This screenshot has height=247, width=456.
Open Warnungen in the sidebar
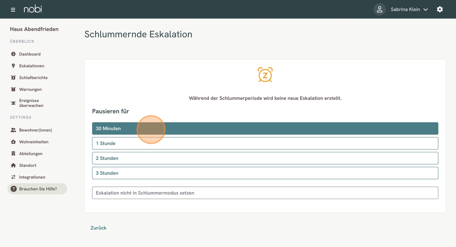30,89
